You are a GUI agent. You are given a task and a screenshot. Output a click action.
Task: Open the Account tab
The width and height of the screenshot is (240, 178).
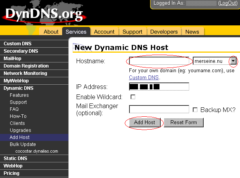104,32
